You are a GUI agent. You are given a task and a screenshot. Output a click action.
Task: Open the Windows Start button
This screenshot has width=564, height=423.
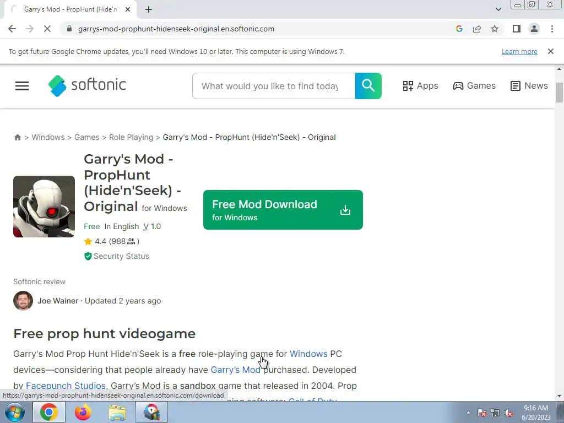pyautogui.click(x=14, y=412)
